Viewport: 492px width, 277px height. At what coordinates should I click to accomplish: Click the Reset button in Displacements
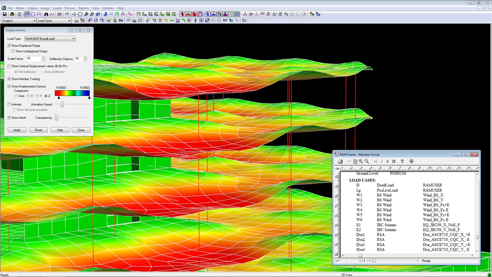coord(39,130)
